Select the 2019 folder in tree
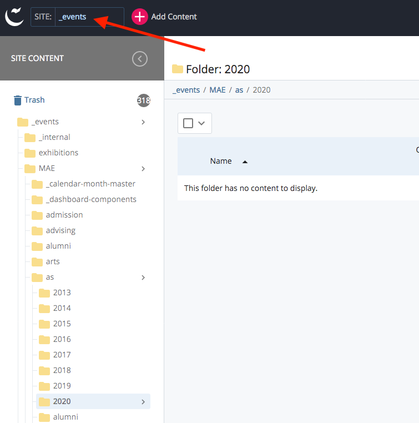This screenshot has width=419, height=423. point(62,386)
